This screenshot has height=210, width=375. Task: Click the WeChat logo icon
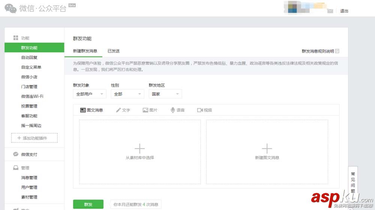pos(10,8)
